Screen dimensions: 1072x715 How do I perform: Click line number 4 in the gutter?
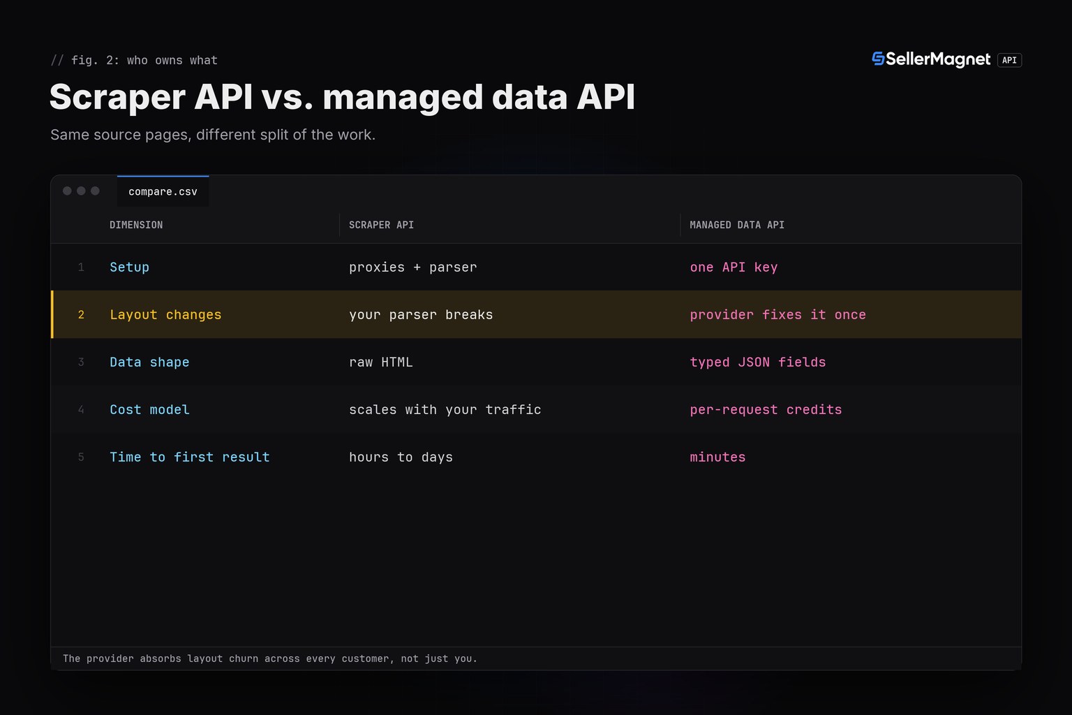point(81,409)
